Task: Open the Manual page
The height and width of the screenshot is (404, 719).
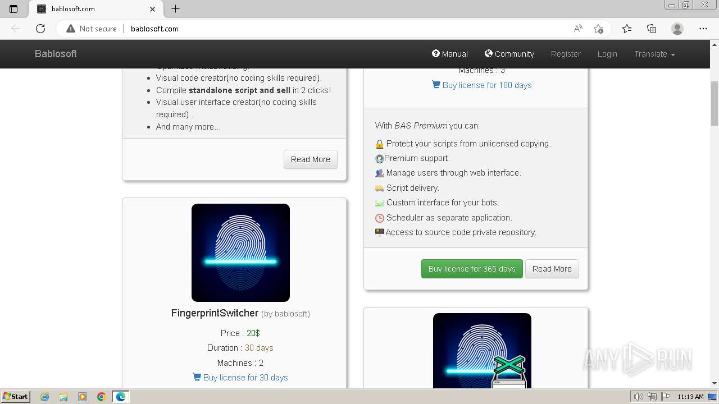Action: click(x=450, y=54)
